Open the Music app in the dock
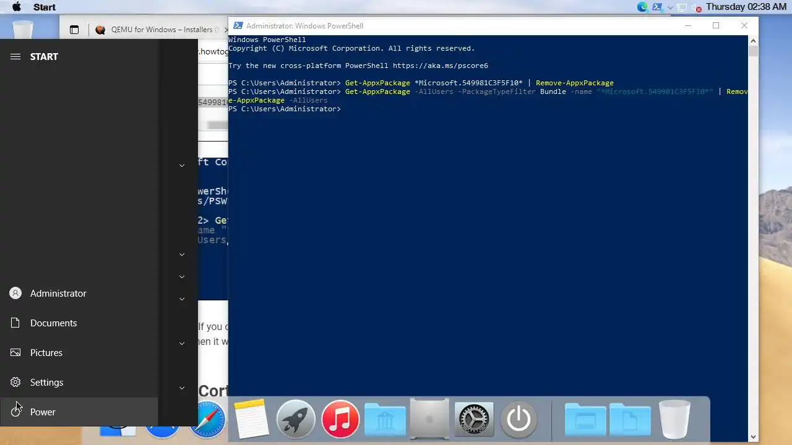792x445 pixels. tap(340, 420)
